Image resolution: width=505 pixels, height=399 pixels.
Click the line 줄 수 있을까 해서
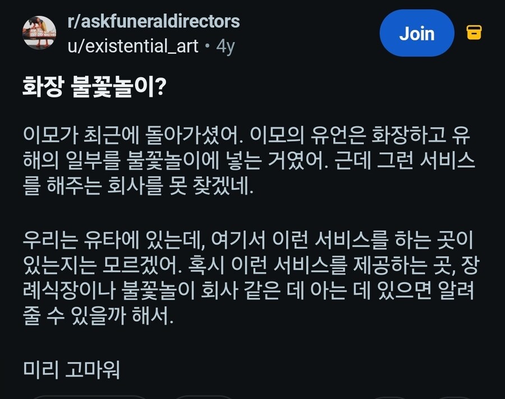98,317
